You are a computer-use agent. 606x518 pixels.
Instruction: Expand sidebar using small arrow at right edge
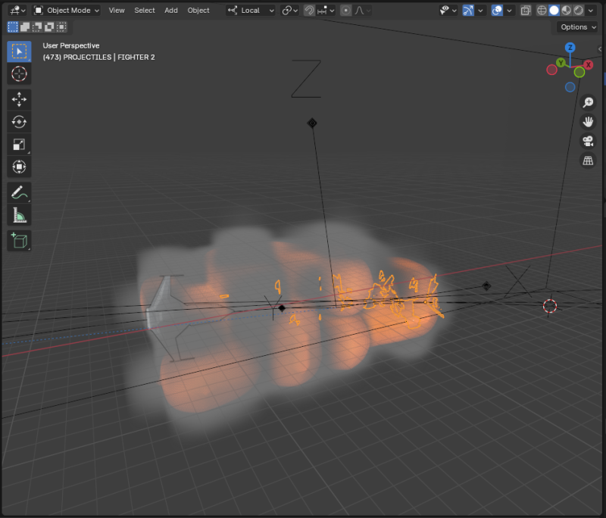[600, 48]
